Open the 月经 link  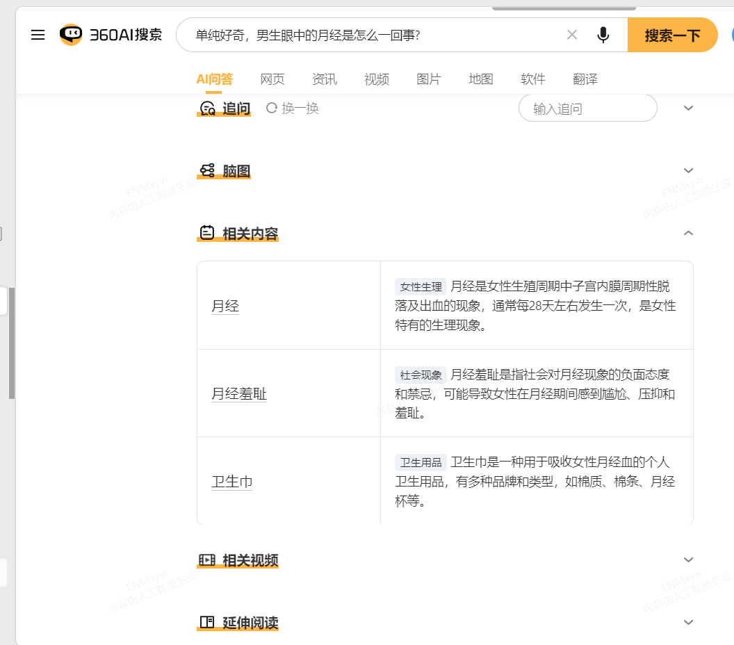pos(225,306)
